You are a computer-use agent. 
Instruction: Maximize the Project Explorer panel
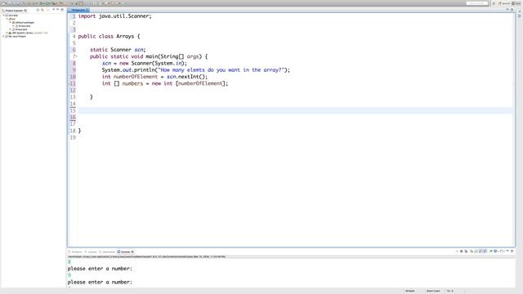62,10
